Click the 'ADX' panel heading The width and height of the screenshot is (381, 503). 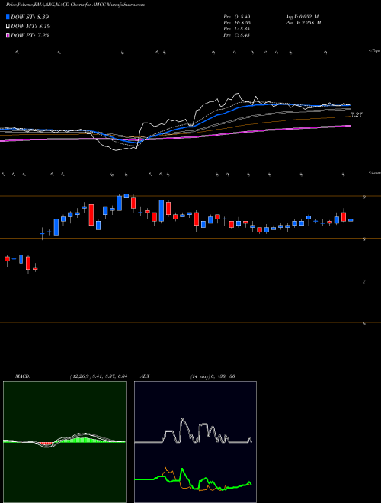pos(145,376)
